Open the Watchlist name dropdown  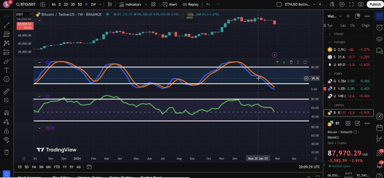pos(334,16)
